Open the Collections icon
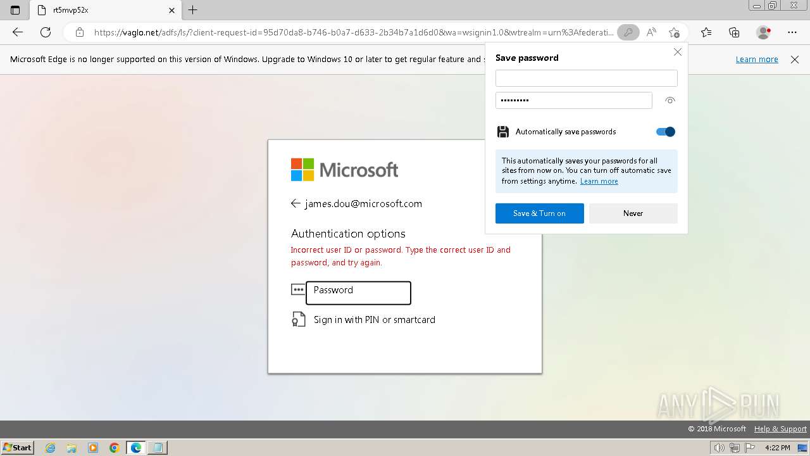This screenshot has width=810, height=456. 734,32
